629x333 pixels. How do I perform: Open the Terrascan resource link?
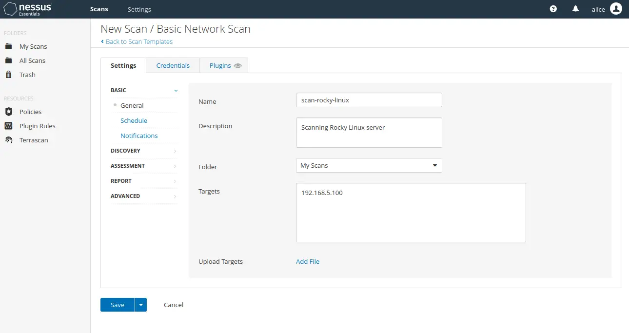tap(34, 140)
